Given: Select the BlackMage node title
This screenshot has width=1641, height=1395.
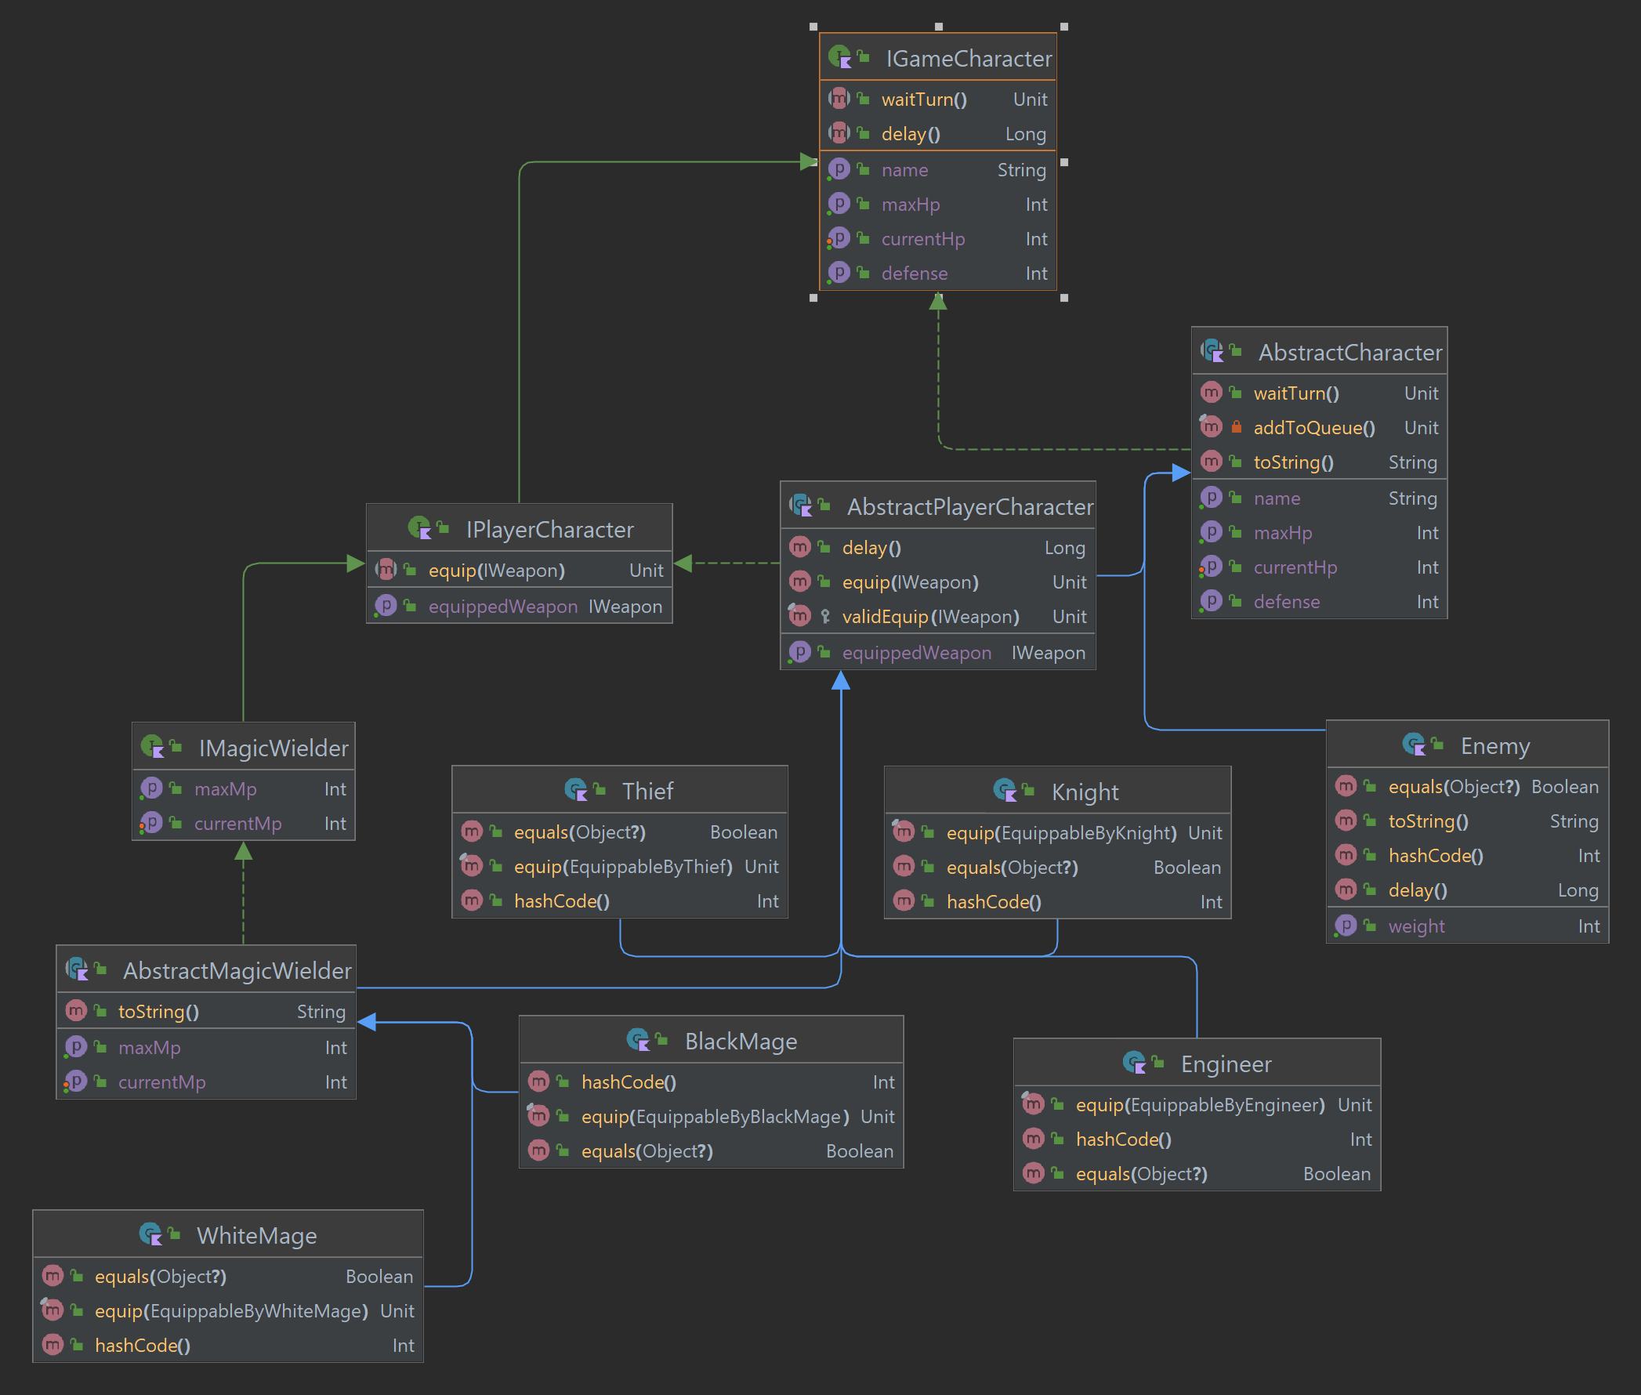Looking at the screenshot, I should (x=741, y=1042).
